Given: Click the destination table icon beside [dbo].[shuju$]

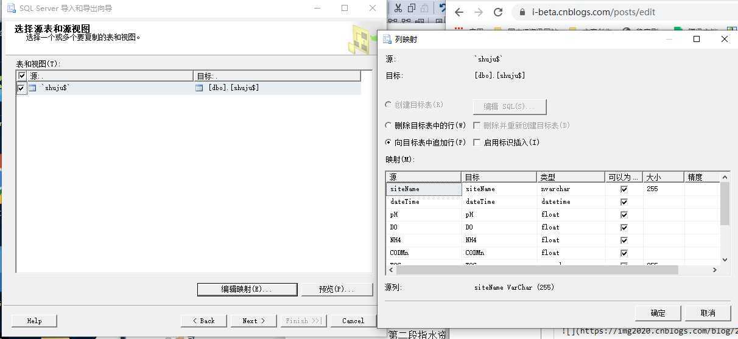Looking at the screenshot, I should tap(199, 88).
